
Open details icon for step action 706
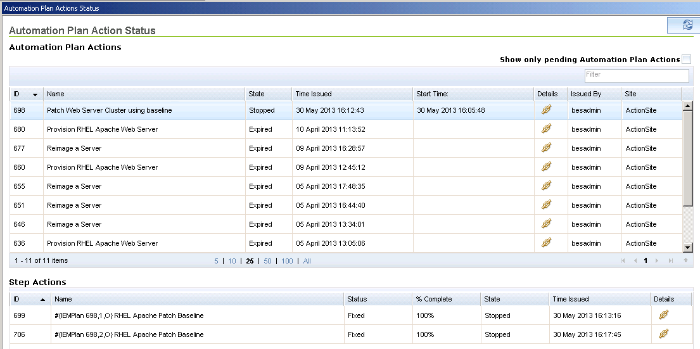[663, 334]
